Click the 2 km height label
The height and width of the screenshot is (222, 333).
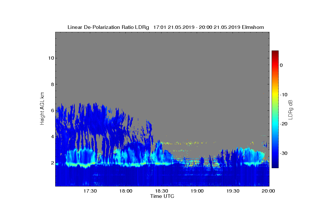click(x=52, y=163)
